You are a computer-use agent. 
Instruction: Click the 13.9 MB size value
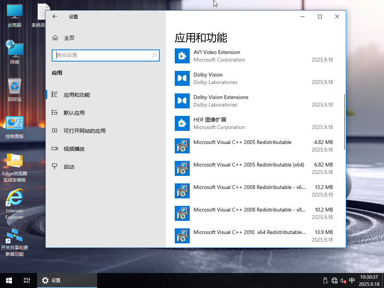click(x=324, y=232)
